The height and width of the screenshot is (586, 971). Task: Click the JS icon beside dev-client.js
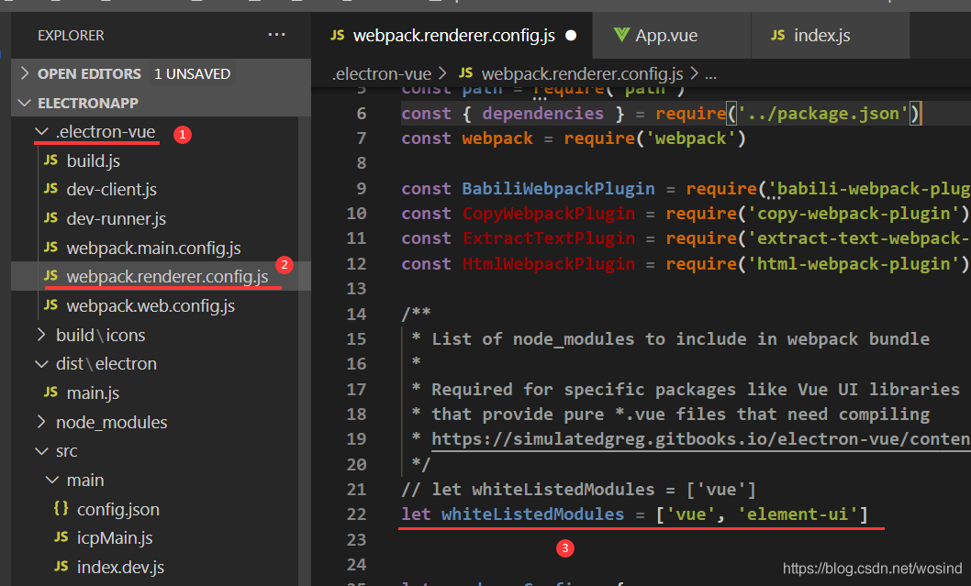pos(50,189)
